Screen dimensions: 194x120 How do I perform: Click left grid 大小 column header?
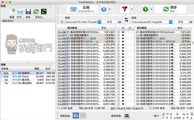(x=108, y=28)
